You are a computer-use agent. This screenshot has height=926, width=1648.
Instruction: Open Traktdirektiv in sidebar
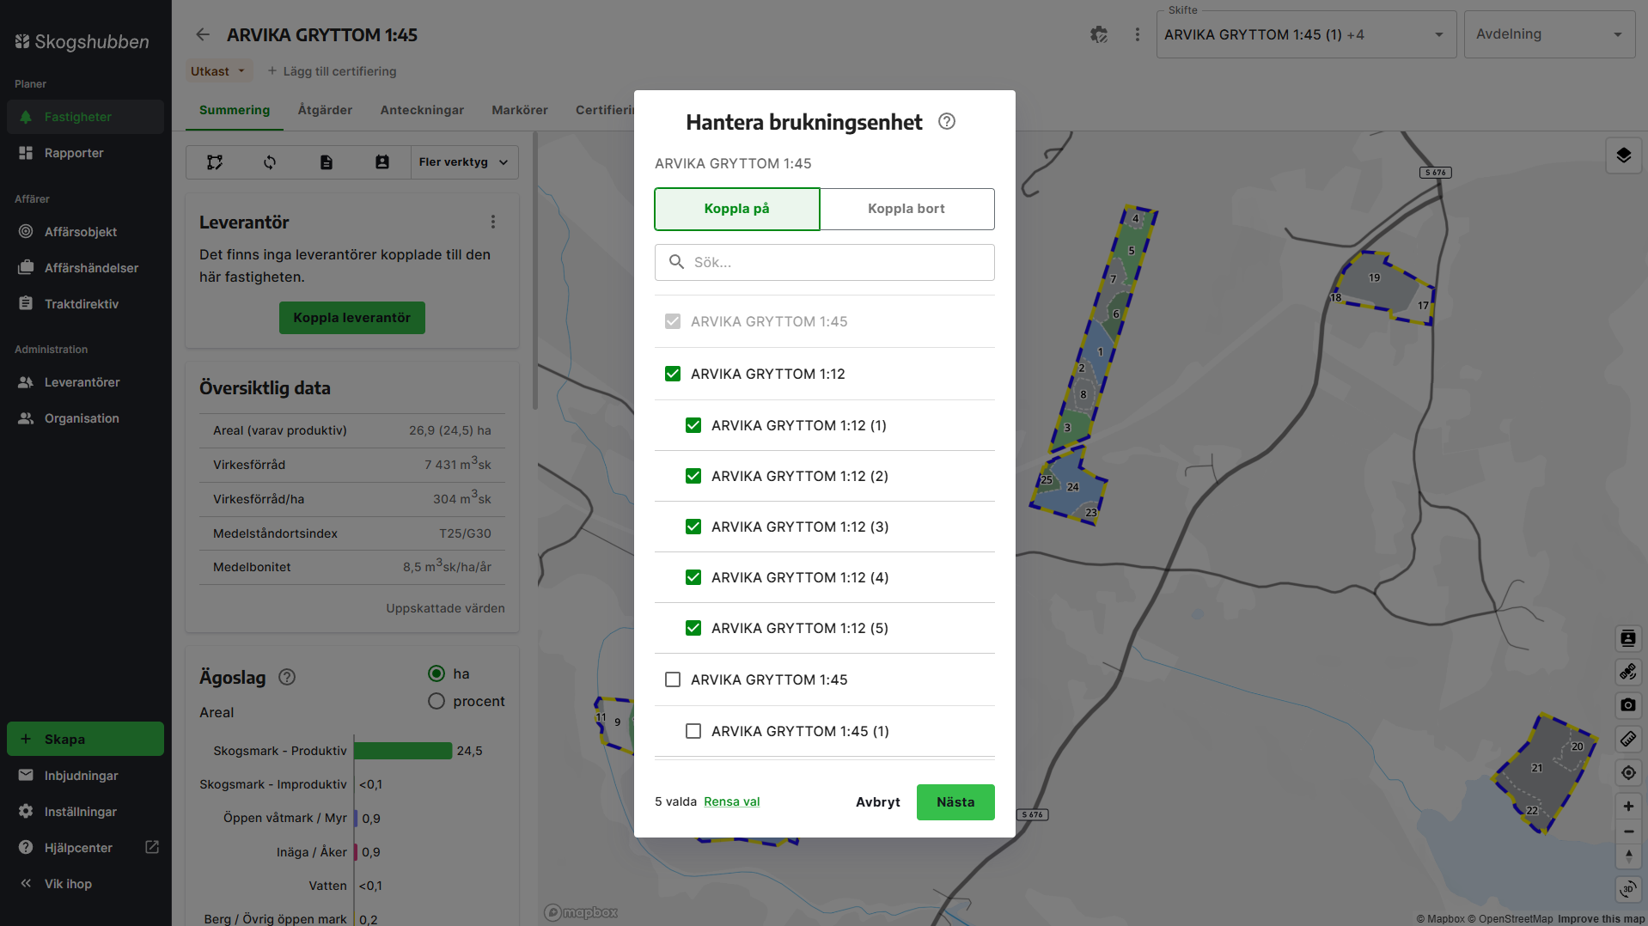pyautogui.click(x=85, y=304)
